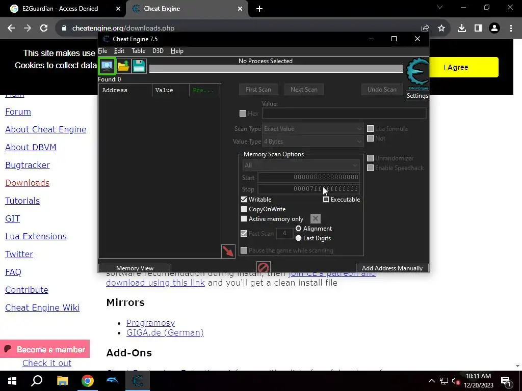The width and height of the screenshot is (522, 391).
Task: Enable the Lua formula checkbox
Action: [x=370, y=129]
